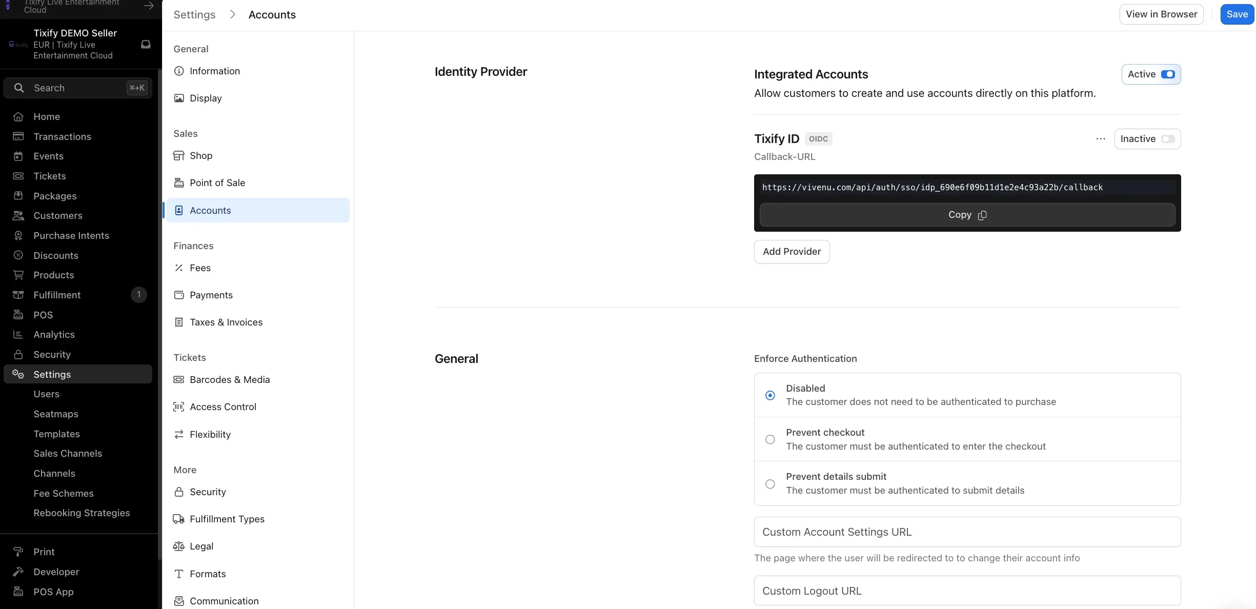Image resolution: width=1256 pixels, height=609 pixels.
Task: Open Transactions via its card icon
Action: [x=18, y=136]
